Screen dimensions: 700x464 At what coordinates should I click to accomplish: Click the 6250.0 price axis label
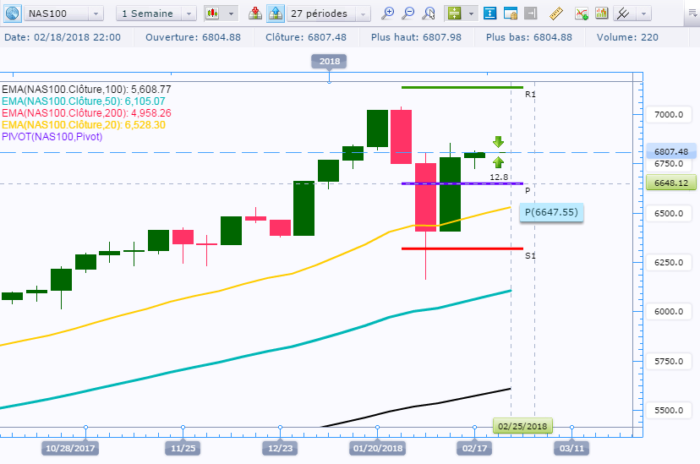pyautogui.click(x=669, y=262)
